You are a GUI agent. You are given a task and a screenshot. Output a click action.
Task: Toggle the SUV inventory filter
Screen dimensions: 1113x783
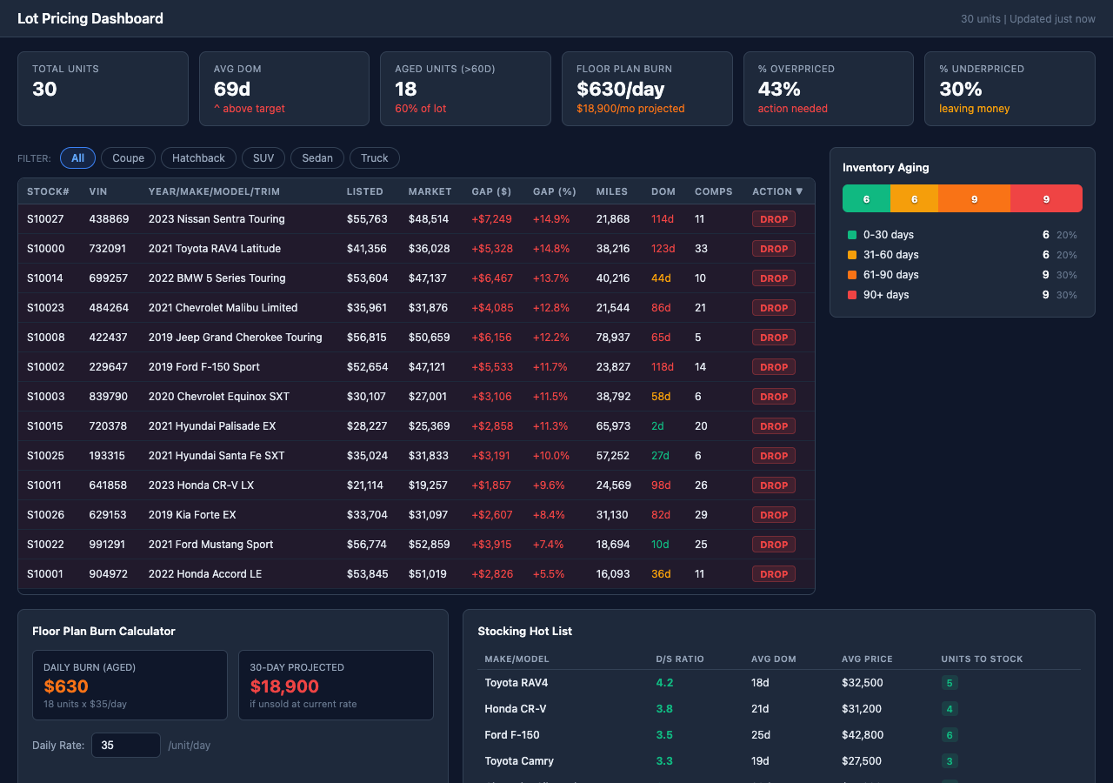coord(263,157)
